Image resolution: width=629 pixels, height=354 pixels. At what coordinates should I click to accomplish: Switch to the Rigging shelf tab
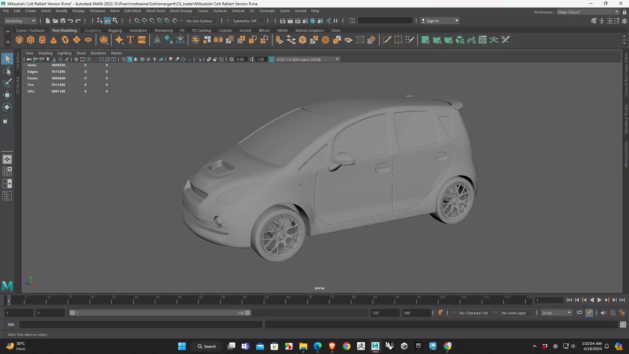pyautogui.click(x=115, y=30)
